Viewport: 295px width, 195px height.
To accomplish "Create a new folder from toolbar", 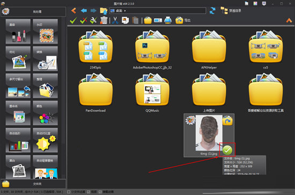I will [148, 20].
